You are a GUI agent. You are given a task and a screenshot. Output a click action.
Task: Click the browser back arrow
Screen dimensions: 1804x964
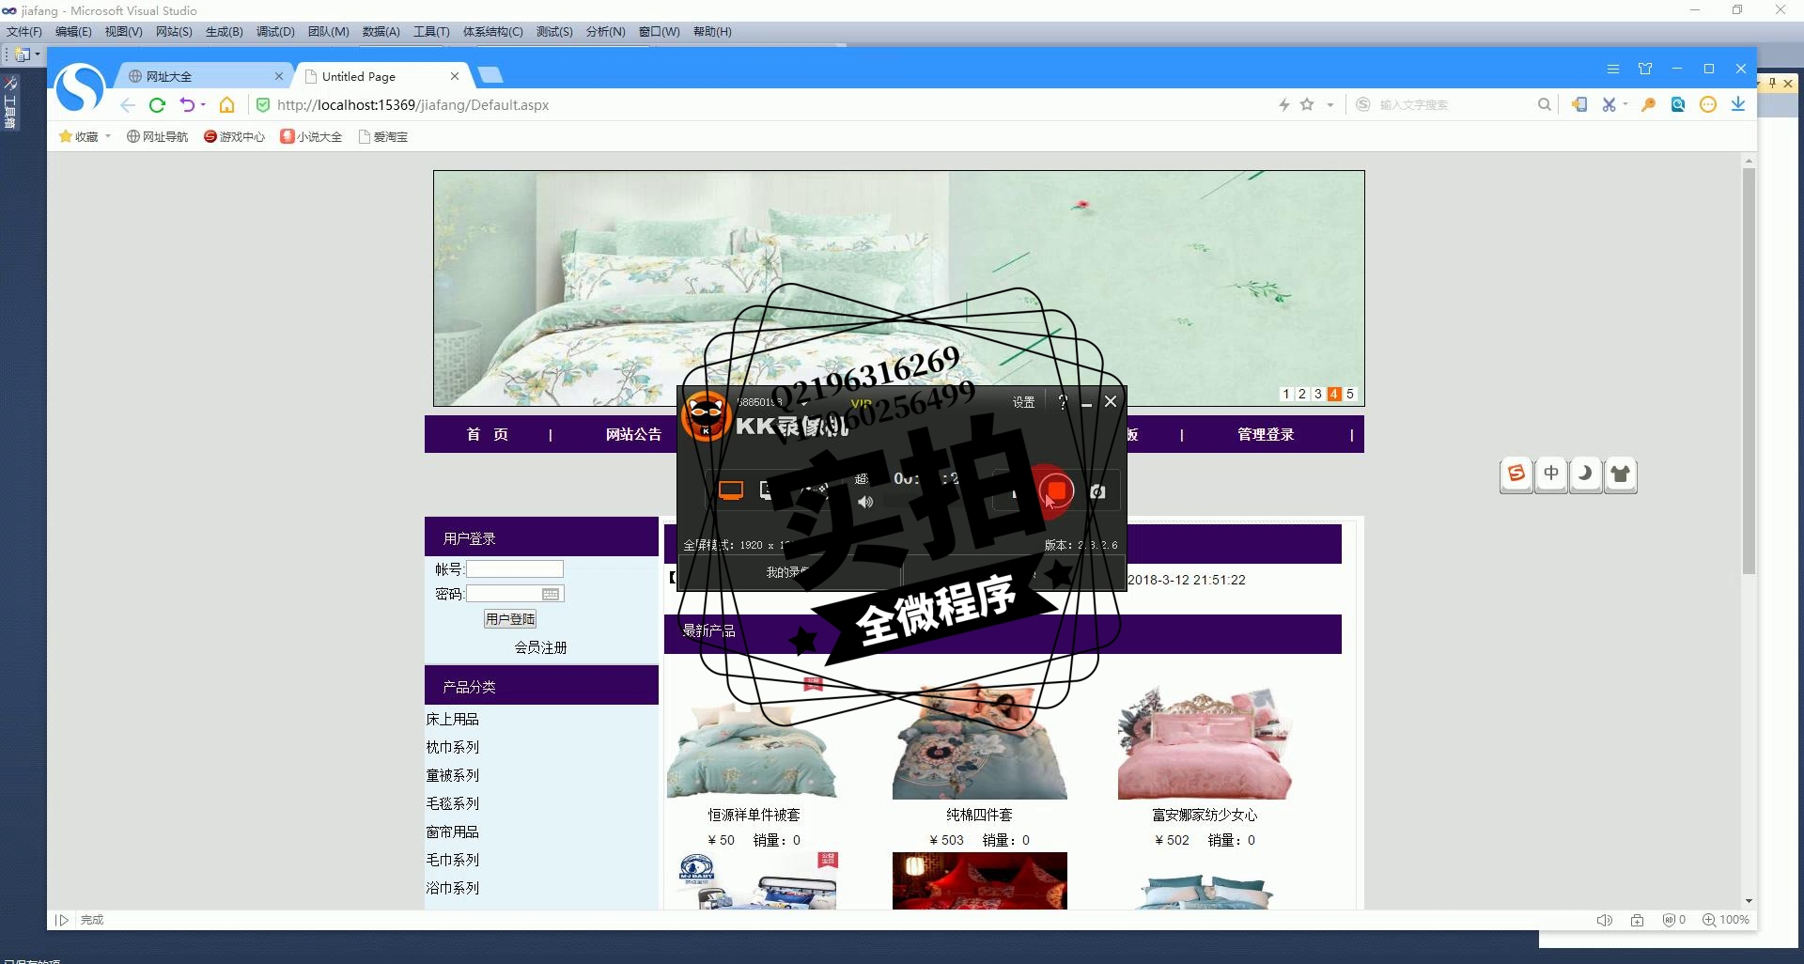tap(128, 105)
